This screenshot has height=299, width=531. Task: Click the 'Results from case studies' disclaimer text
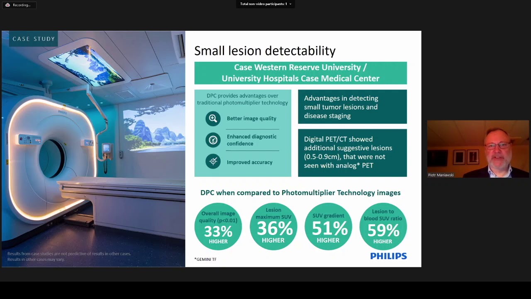point(69,256)
